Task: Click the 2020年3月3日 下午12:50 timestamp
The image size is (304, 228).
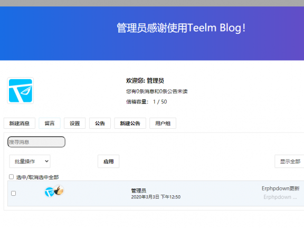Action: pos(156,197)
